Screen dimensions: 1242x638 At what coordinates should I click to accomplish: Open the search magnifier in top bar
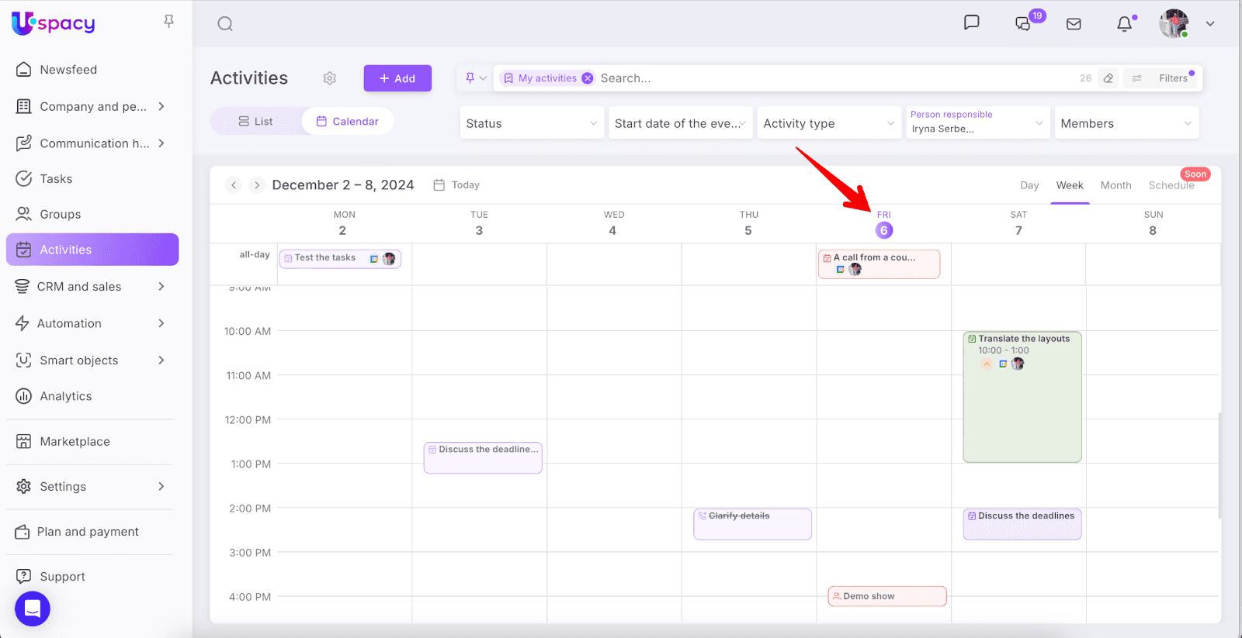(225, 24)
